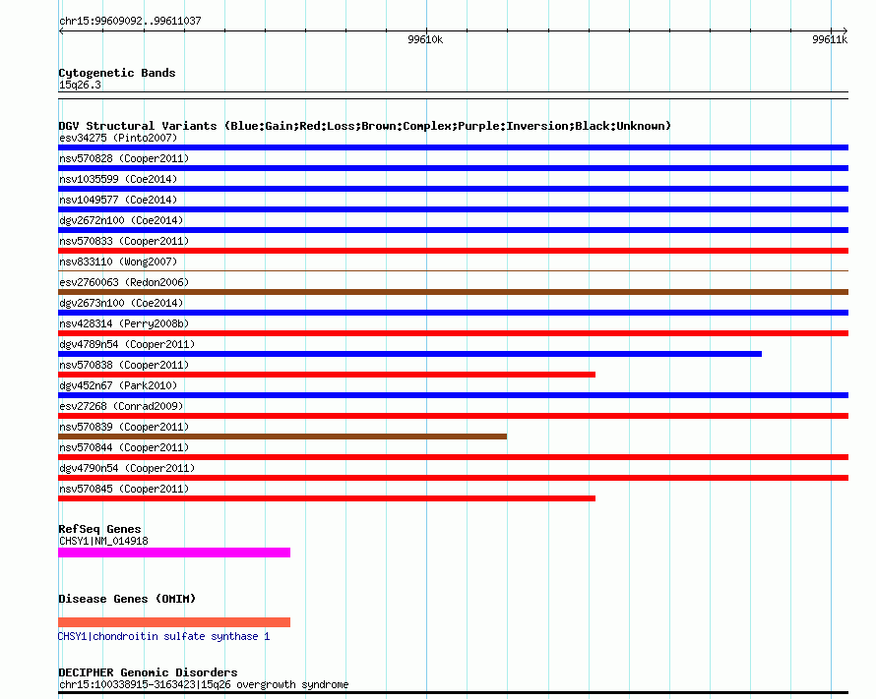876x699 pixels.
Task: Select the dgv452n67 (Park2010) label
Action: (118, 385)
